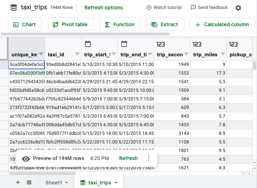Click the eye preview icon
Screen dimensions: 257x188
coord(26,159)
